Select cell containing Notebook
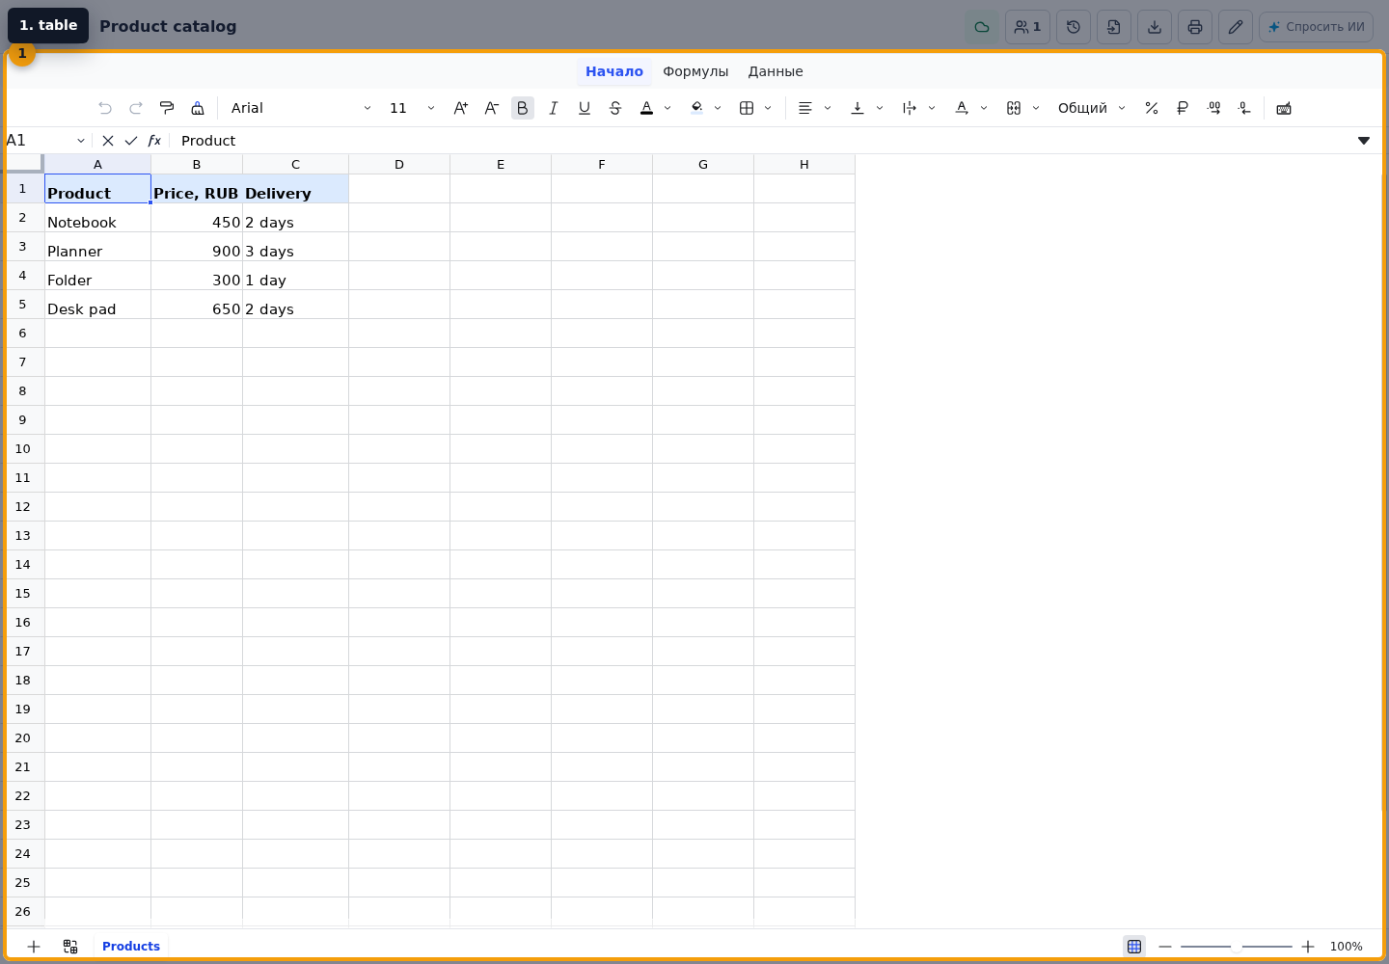Viewport: 1389px width, 964px height. click(x=97, y=218)
